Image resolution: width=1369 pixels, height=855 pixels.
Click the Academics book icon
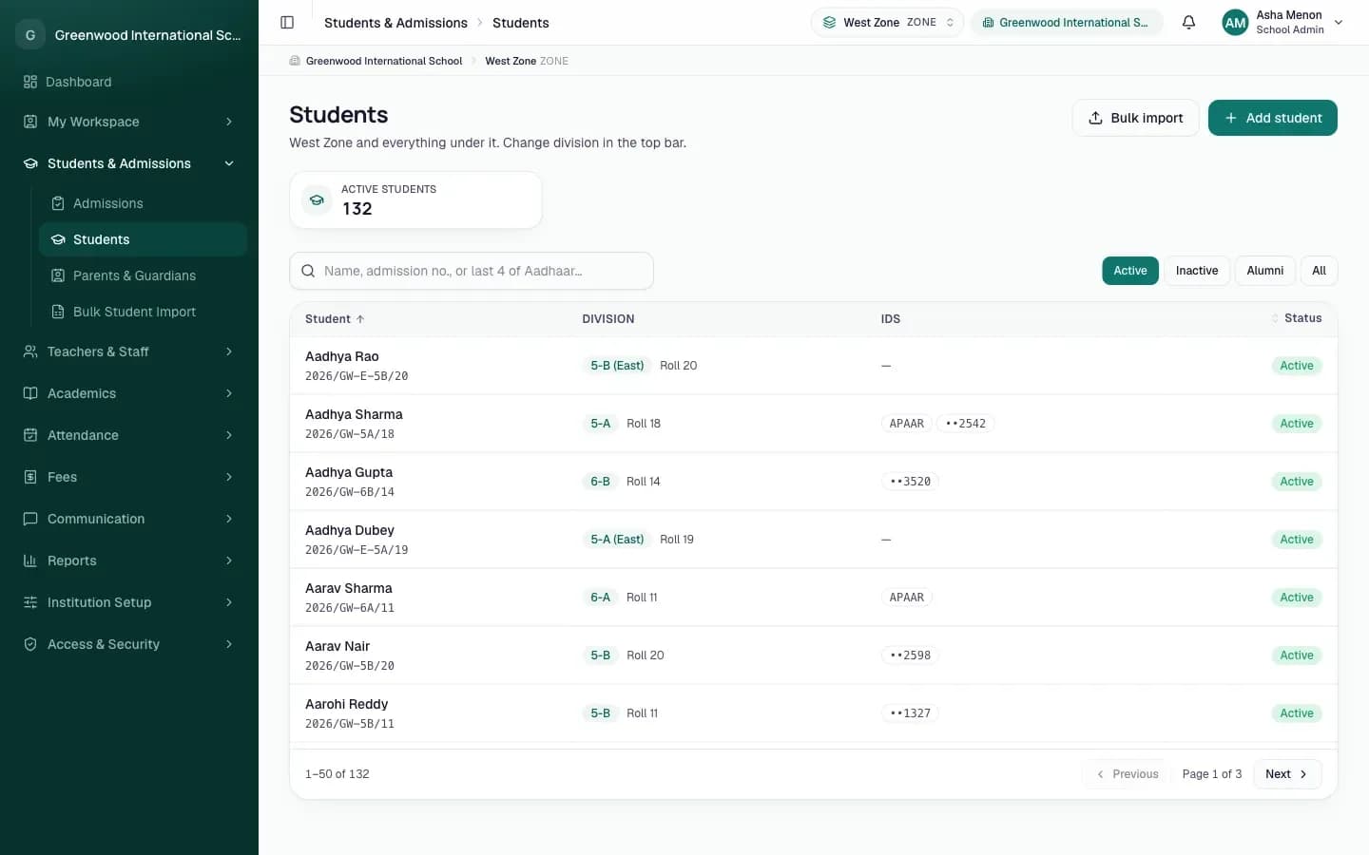pos(30,393)
